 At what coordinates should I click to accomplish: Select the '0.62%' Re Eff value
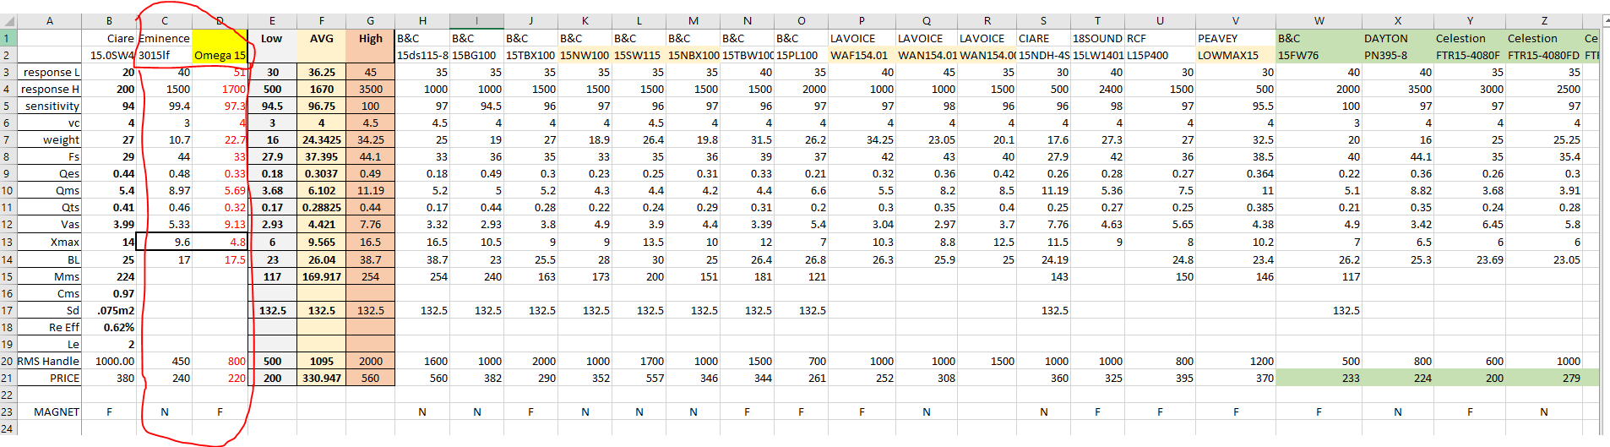point(109,327)
